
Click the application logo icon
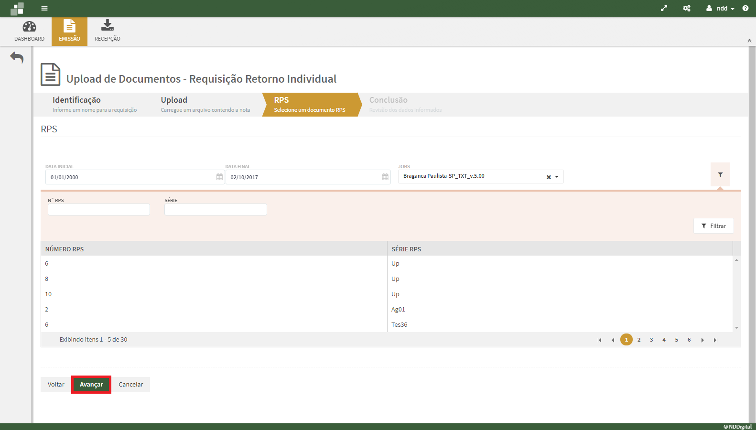pos(17,9)
